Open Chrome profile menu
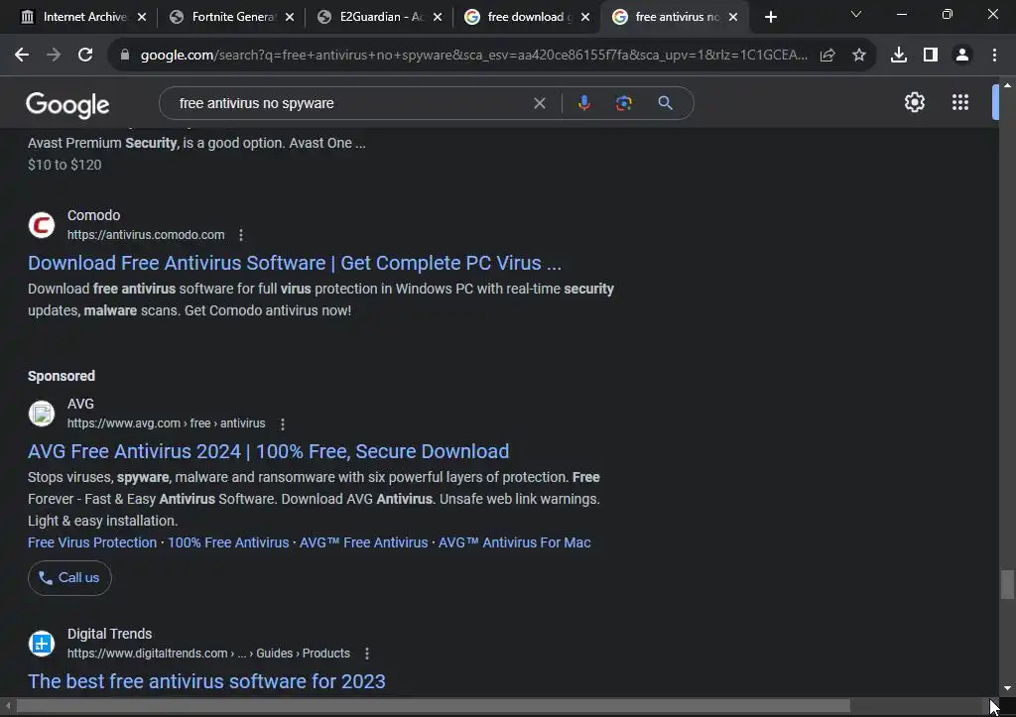 click(962, 56)
